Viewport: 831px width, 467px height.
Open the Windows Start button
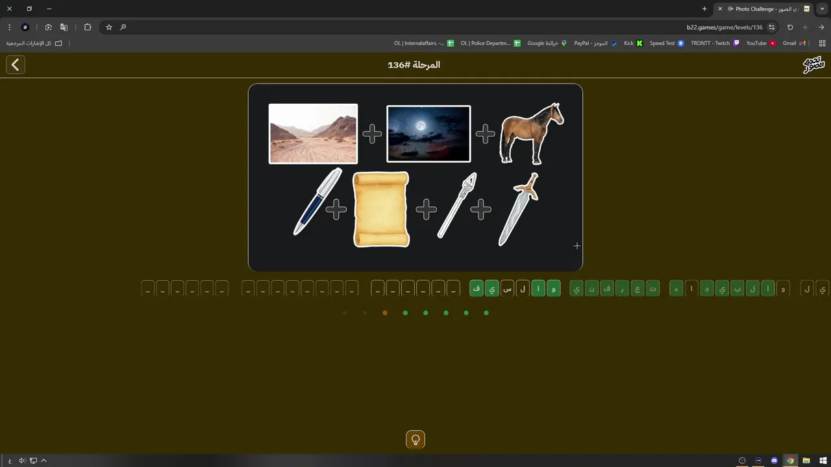pyautogui.click(x=822, y=461)
